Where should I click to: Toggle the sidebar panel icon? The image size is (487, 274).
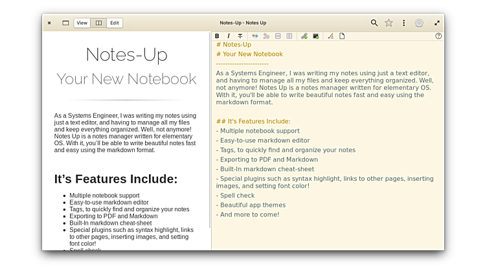click(65, 23)
